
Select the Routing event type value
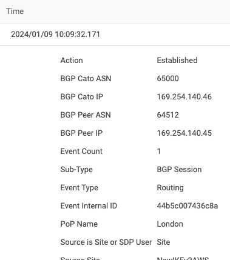tap(171, 188)
